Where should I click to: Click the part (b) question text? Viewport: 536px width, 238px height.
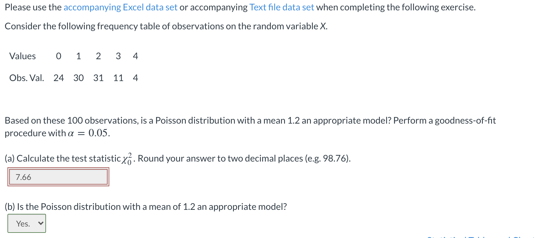tap(146, 207)
